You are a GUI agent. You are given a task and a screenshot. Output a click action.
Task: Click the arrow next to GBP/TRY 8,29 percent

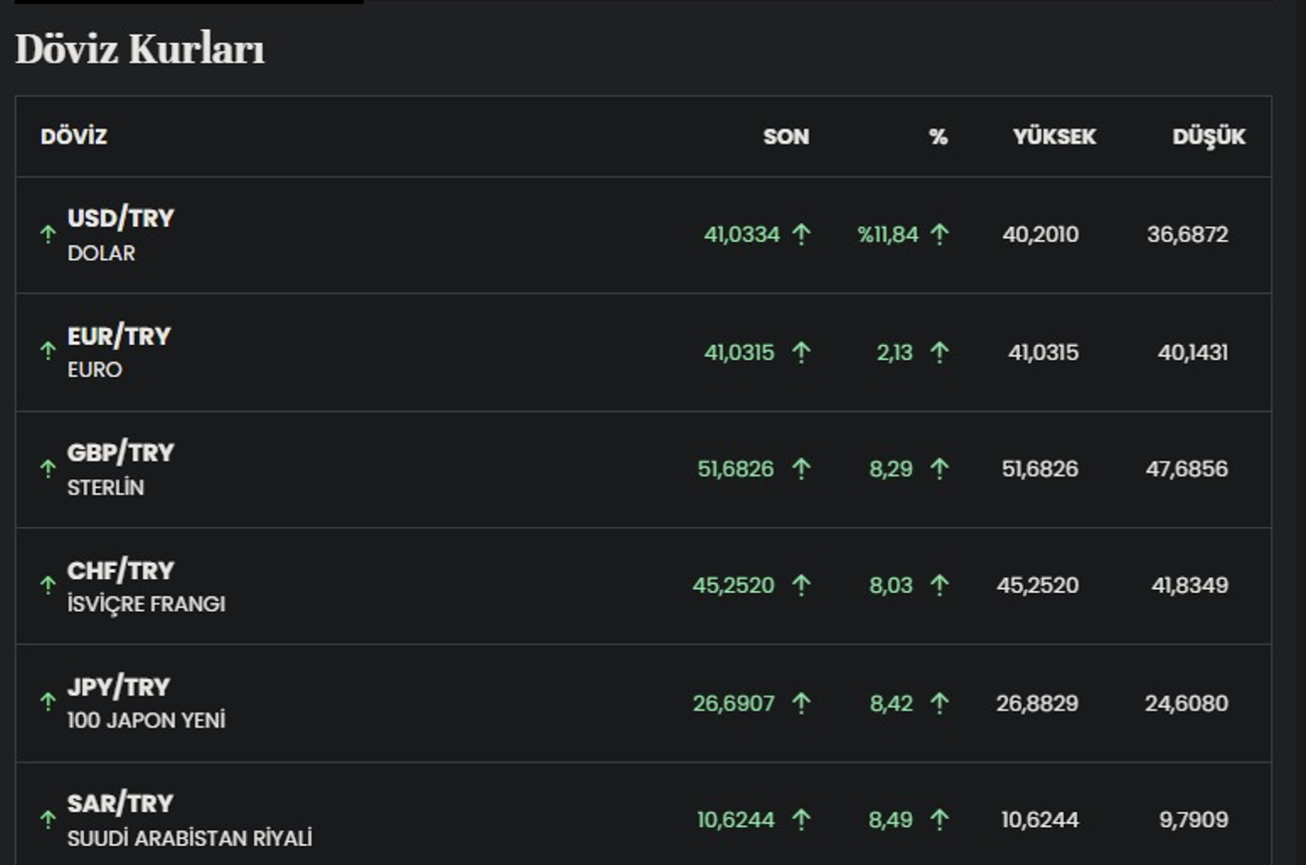point(939,468)
